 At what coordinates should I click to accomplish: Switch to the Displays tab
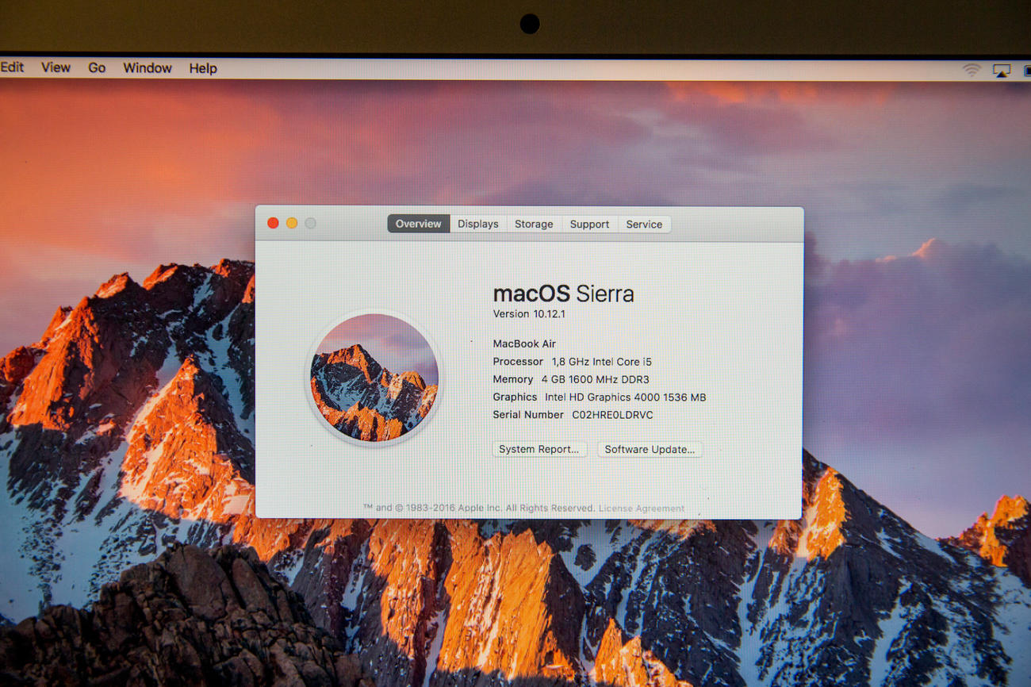pyautogui.click(x=478, y=224)
